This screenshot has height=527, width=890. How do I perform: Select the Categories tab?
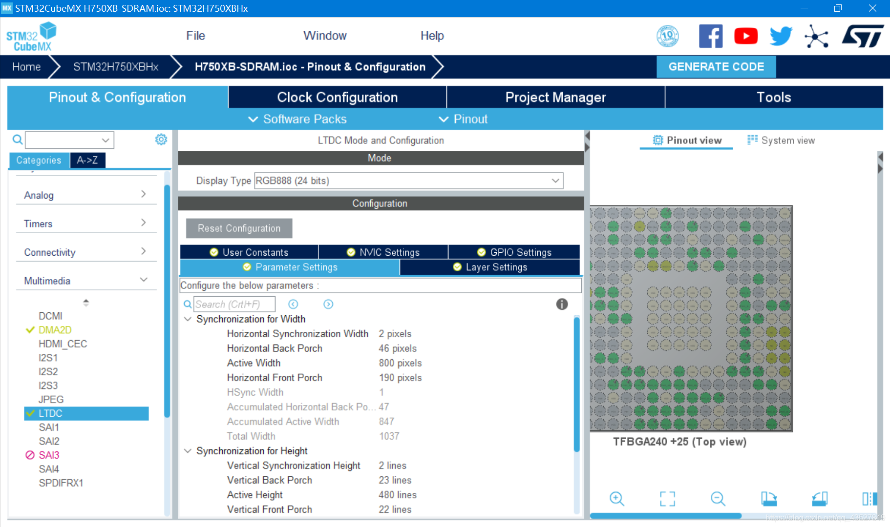tap(39, 160)
